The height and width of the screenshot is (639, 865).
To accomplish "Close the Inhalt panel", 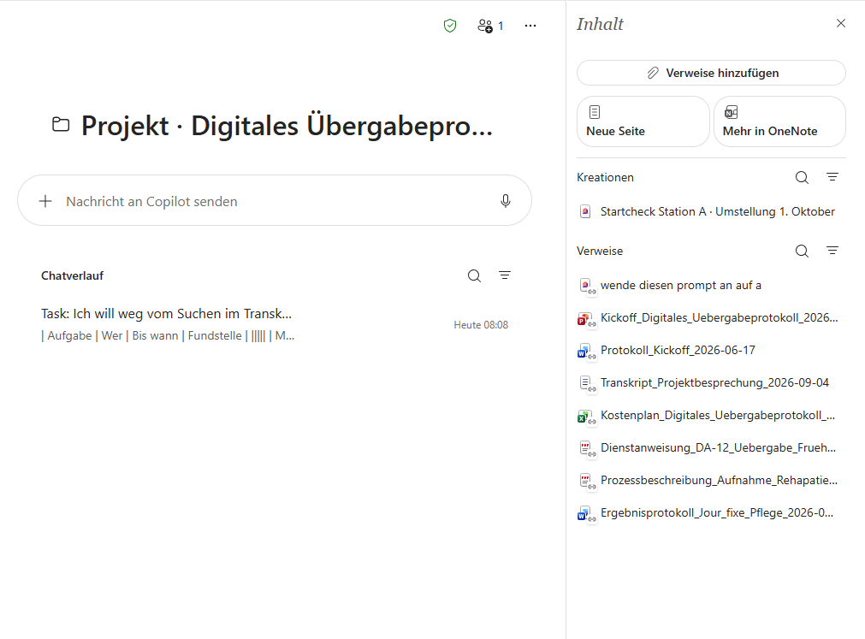I will 840,23.
